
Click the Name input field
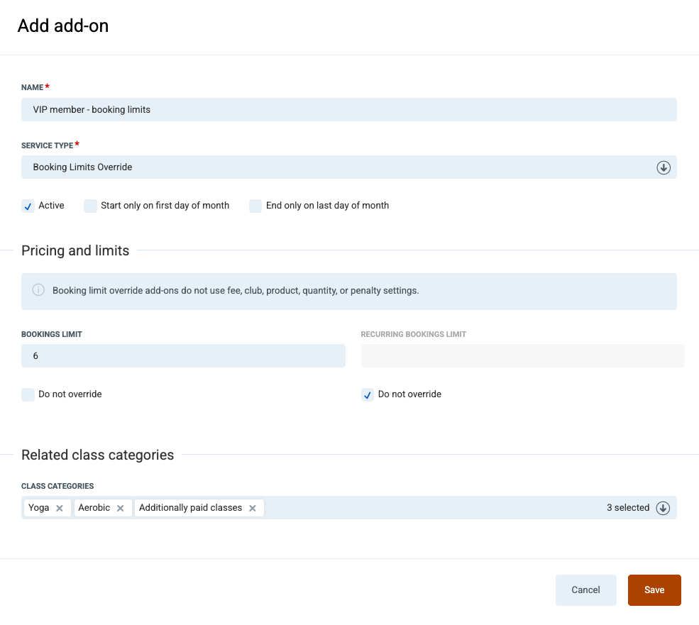[349, 110]
